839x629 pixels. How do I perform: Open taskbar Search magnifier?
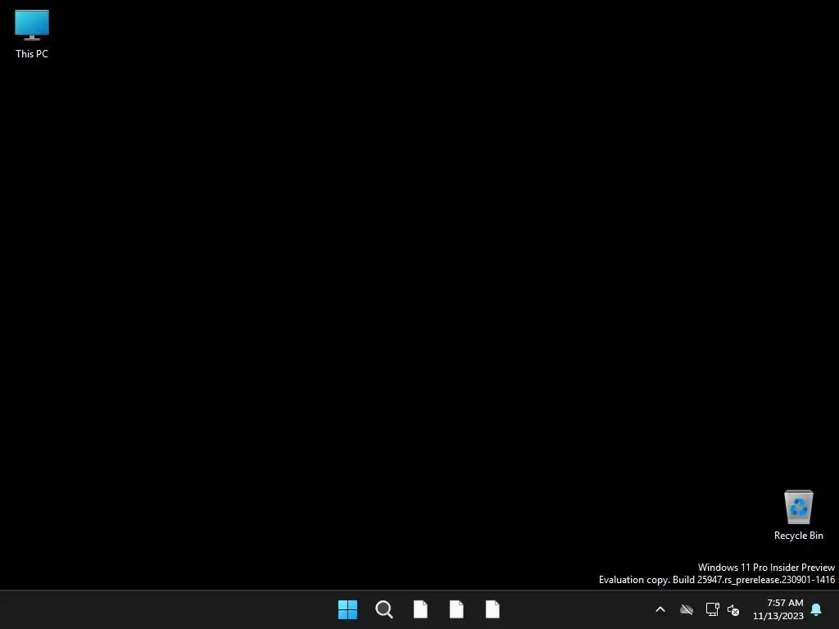pos(384,609)
